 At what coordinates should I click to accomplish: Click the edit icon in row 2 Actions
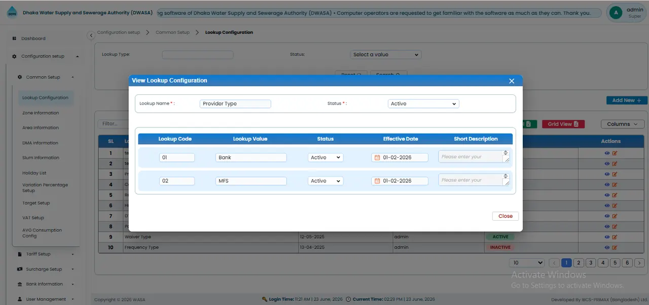[615, 163]
